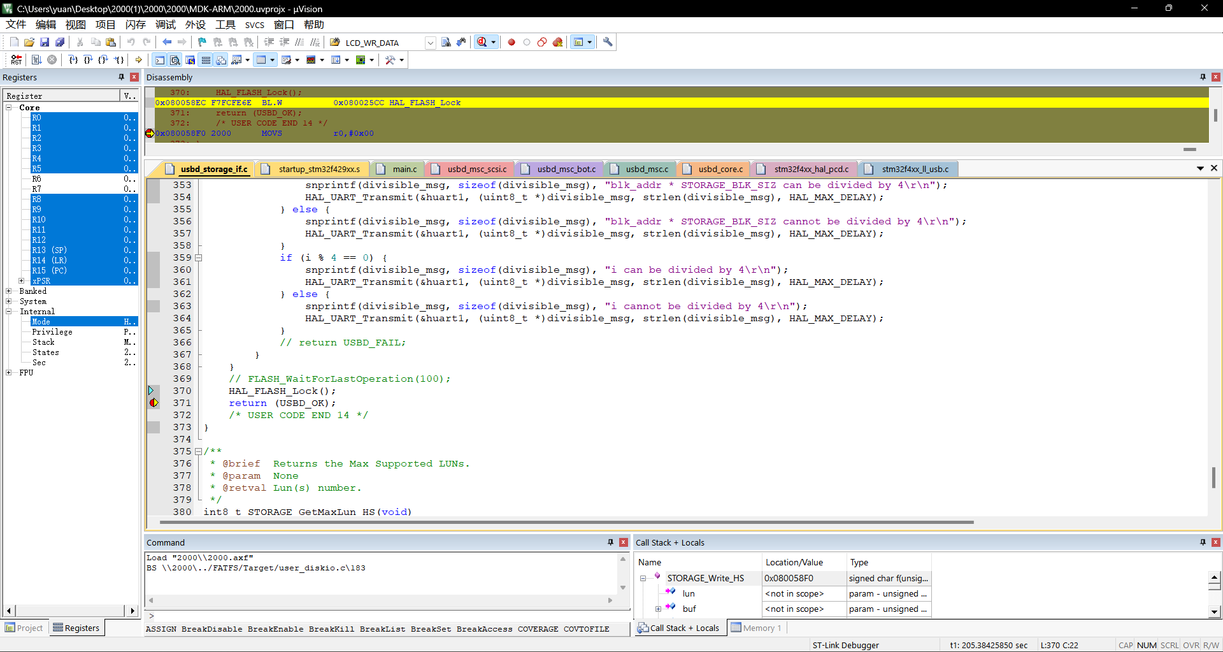Viewport: 1223px width, 652px height.
Task: Paste from clipboard icon
Action: (x=111, y=42)
